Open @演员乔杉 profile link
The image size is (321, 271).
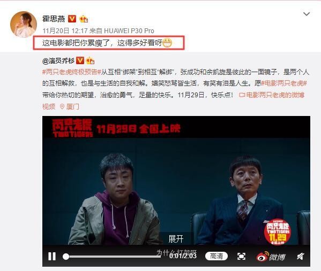(x=58, y=60)
